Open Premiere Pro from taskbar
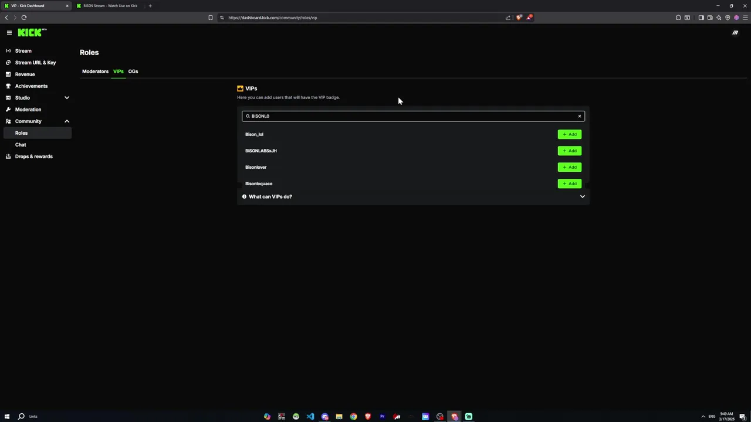 [382, 417]
